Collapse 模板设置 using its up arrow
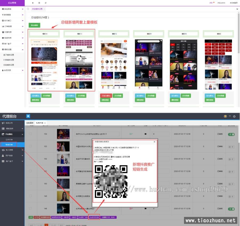Screen dimensions: 240x226 23,49
